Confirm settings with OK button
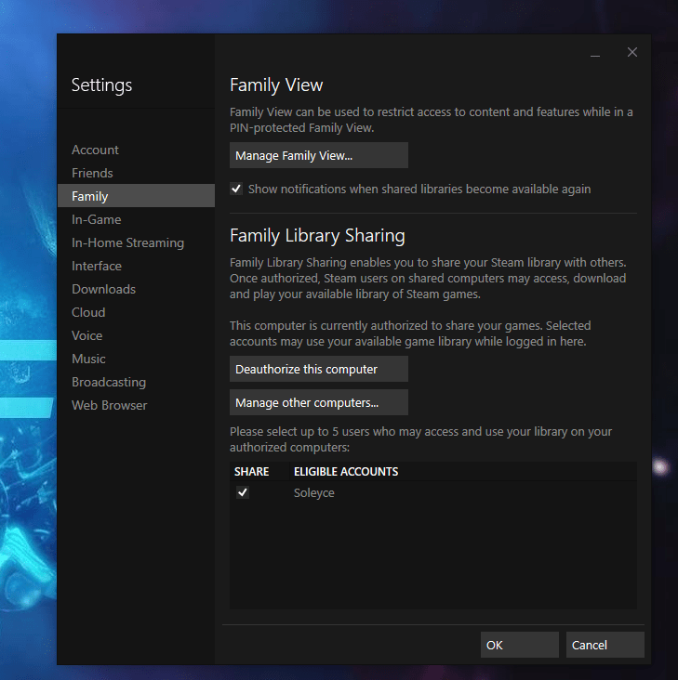The width and height of the screenshot is (678, 680). (x=520, y=645)
